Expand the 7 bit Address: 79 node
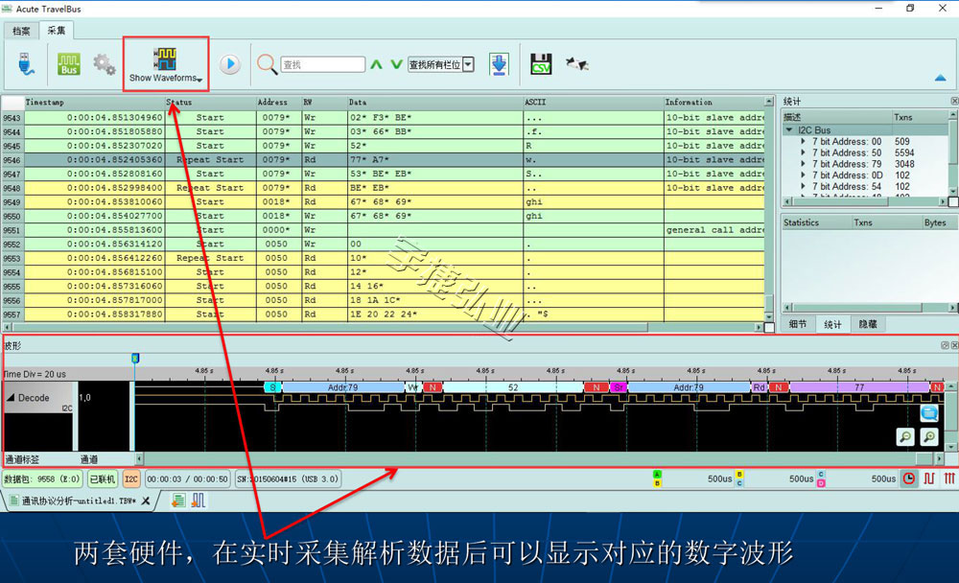Viewport: 959px width, 583px height. tap(803, 164)
